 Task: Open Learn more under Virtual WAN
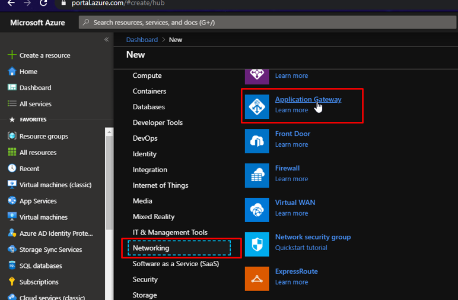(291, 213)
